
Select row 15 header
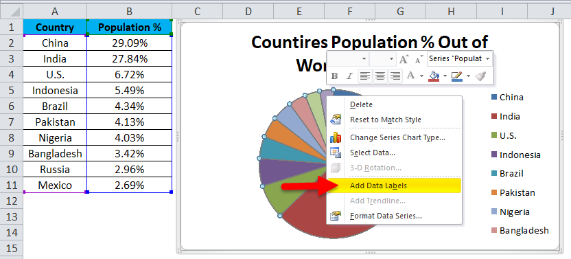click(11, 249)
